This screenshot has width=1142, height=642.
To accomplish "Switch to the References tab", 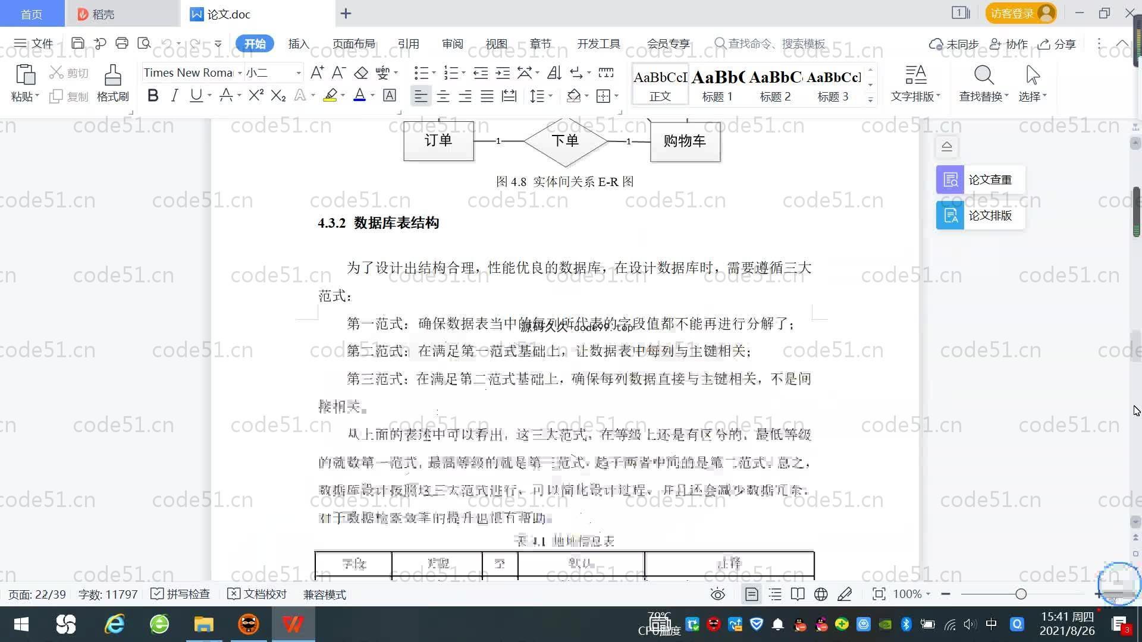I will (408, 44).
